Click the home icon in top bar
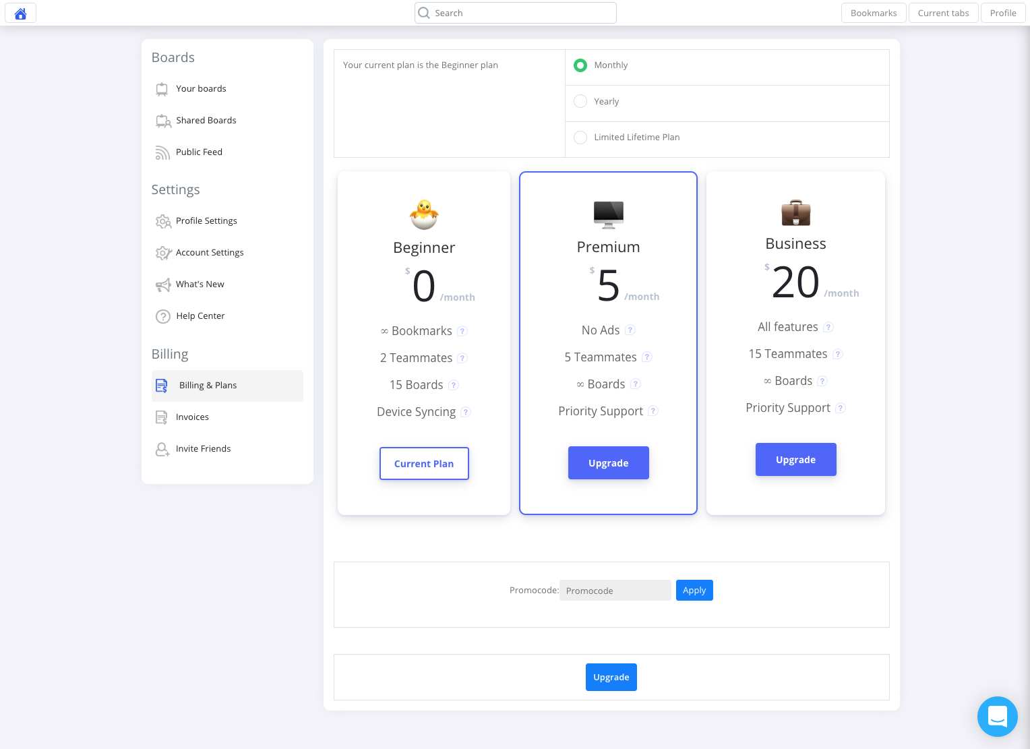 pos(20,13)
